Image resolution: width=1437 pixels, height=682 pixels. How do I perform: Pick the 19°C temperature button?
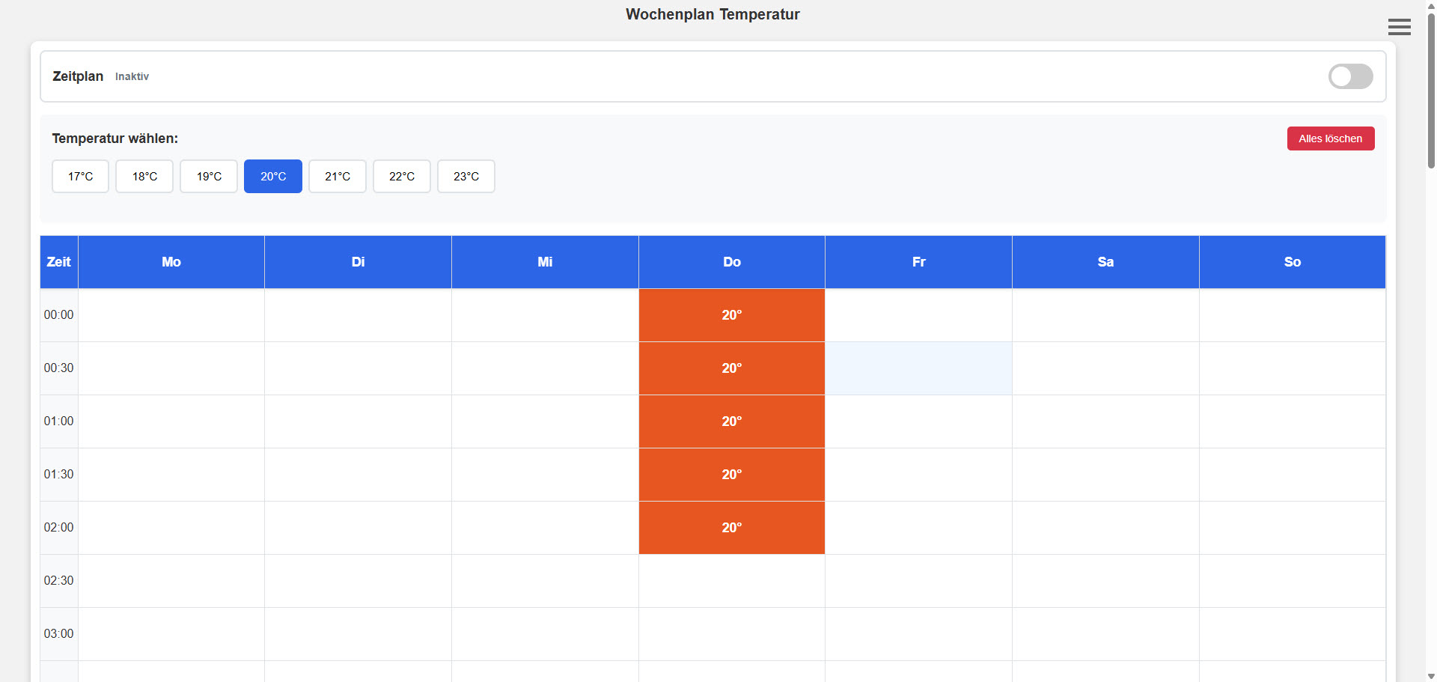click(209, 177)
